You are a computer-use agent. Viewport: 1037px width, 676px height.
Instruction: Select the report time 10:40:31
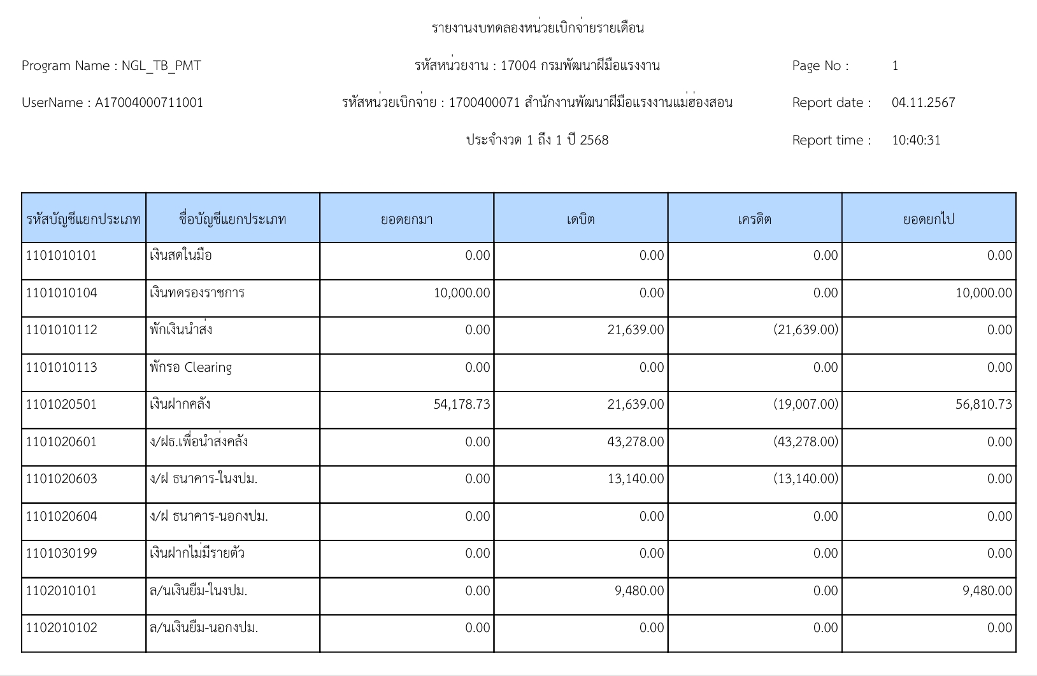[x=915, y=140]
